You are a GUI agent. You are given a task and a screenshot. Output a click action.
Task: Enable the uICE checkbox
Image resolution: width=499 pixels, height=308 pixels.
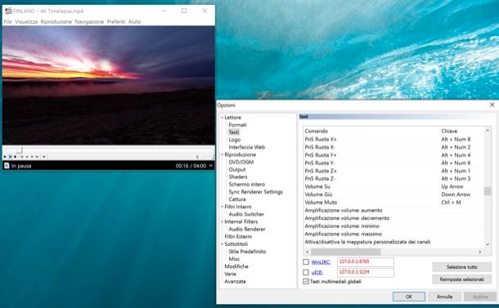[306, 272]
